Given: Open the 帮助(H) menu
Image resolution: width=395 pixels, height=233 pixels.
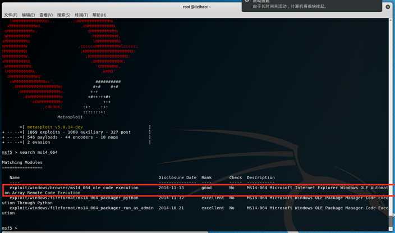Looking at the screenshot, I should click(x=99, y=15).
